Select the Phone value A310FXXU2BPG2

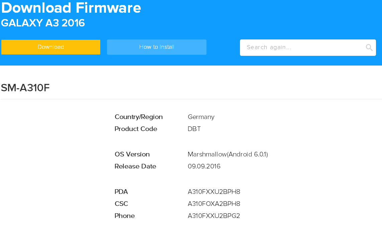coord(214,216)
